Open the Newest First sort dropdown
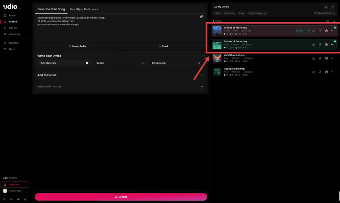The image size is (340, 203). [x=324, y=13]
